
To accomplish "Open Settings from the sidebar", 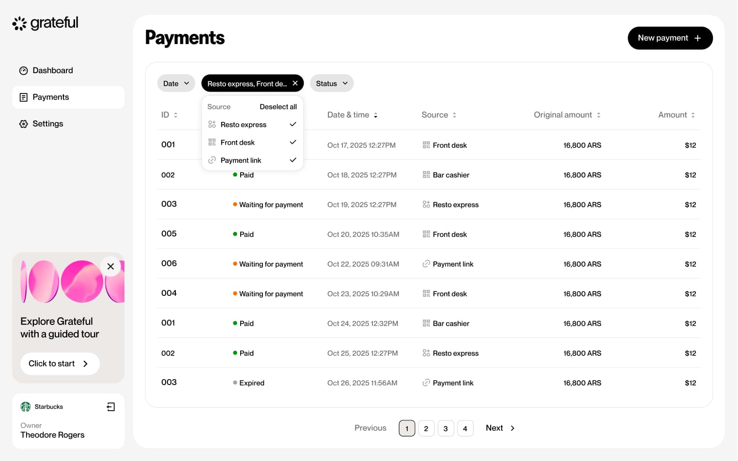I will [x=47, y=124].
